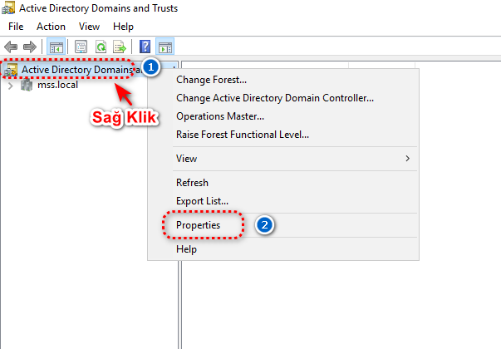Choose Change Forest... from context menu
Viewport: 501px width, 349px height.
point(283,80)
